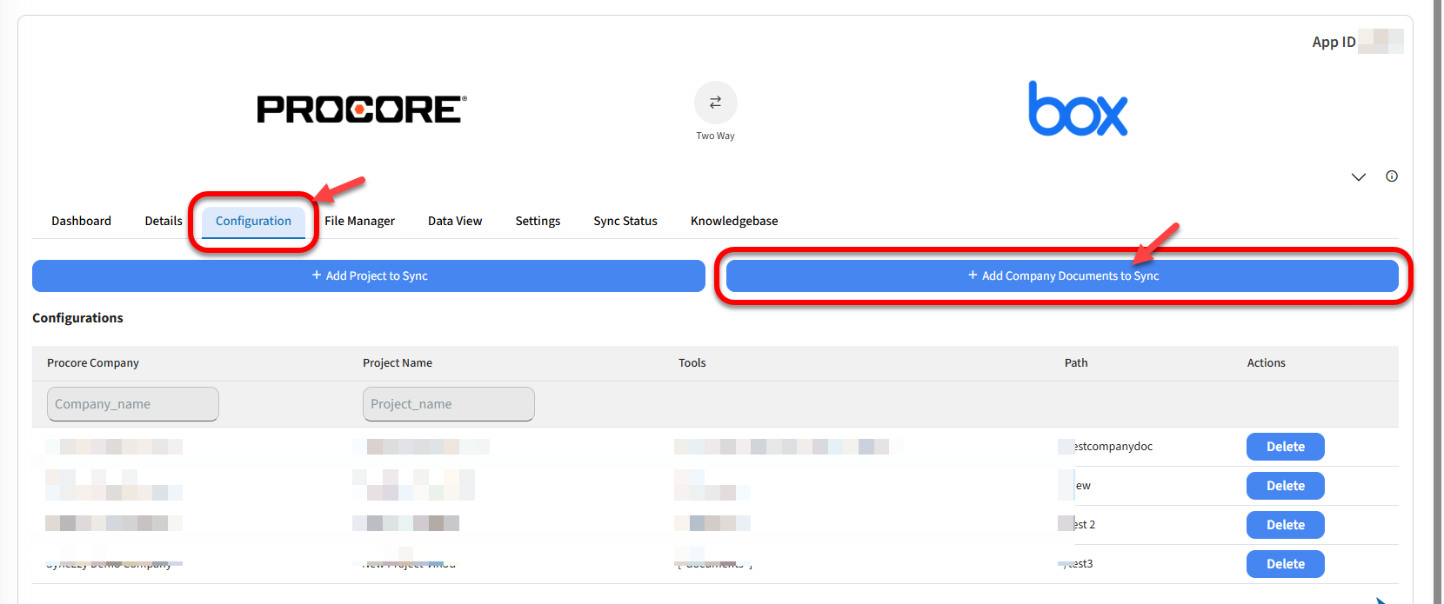Click the Procore logo
The height and width of the screenshot is (604, 1444).
[362, 110]
